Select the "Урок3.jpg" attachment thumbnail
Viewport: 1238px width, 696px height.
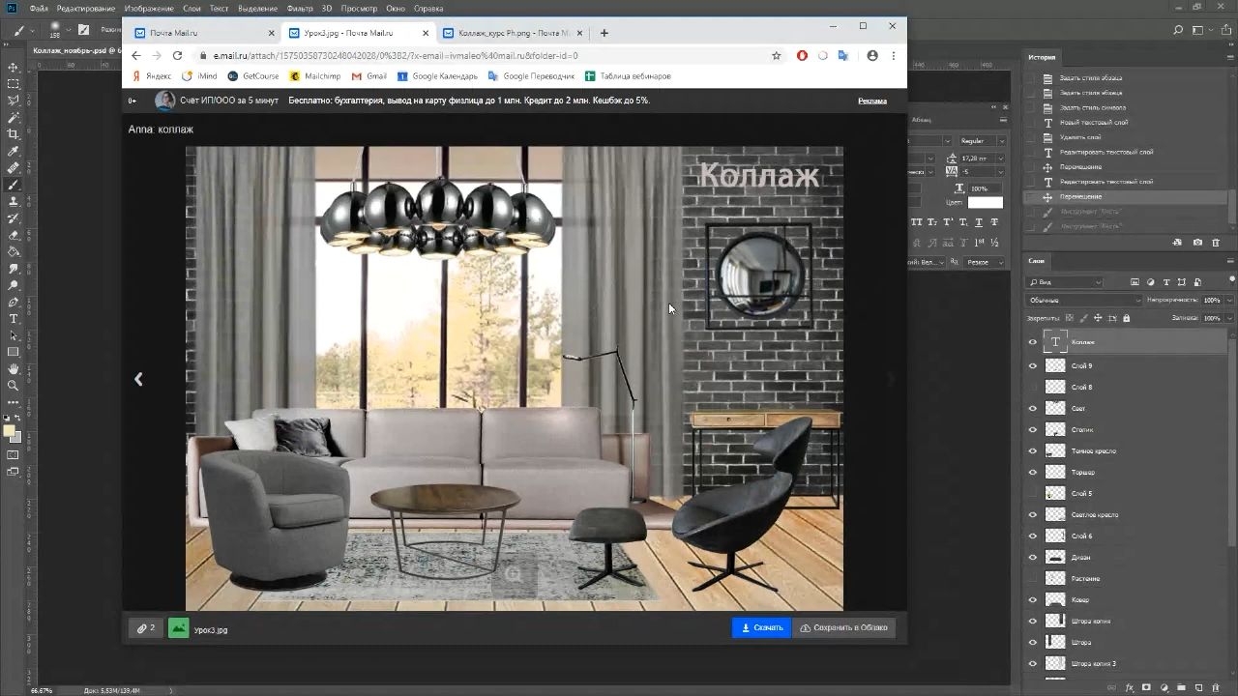[x=179, y=628]
